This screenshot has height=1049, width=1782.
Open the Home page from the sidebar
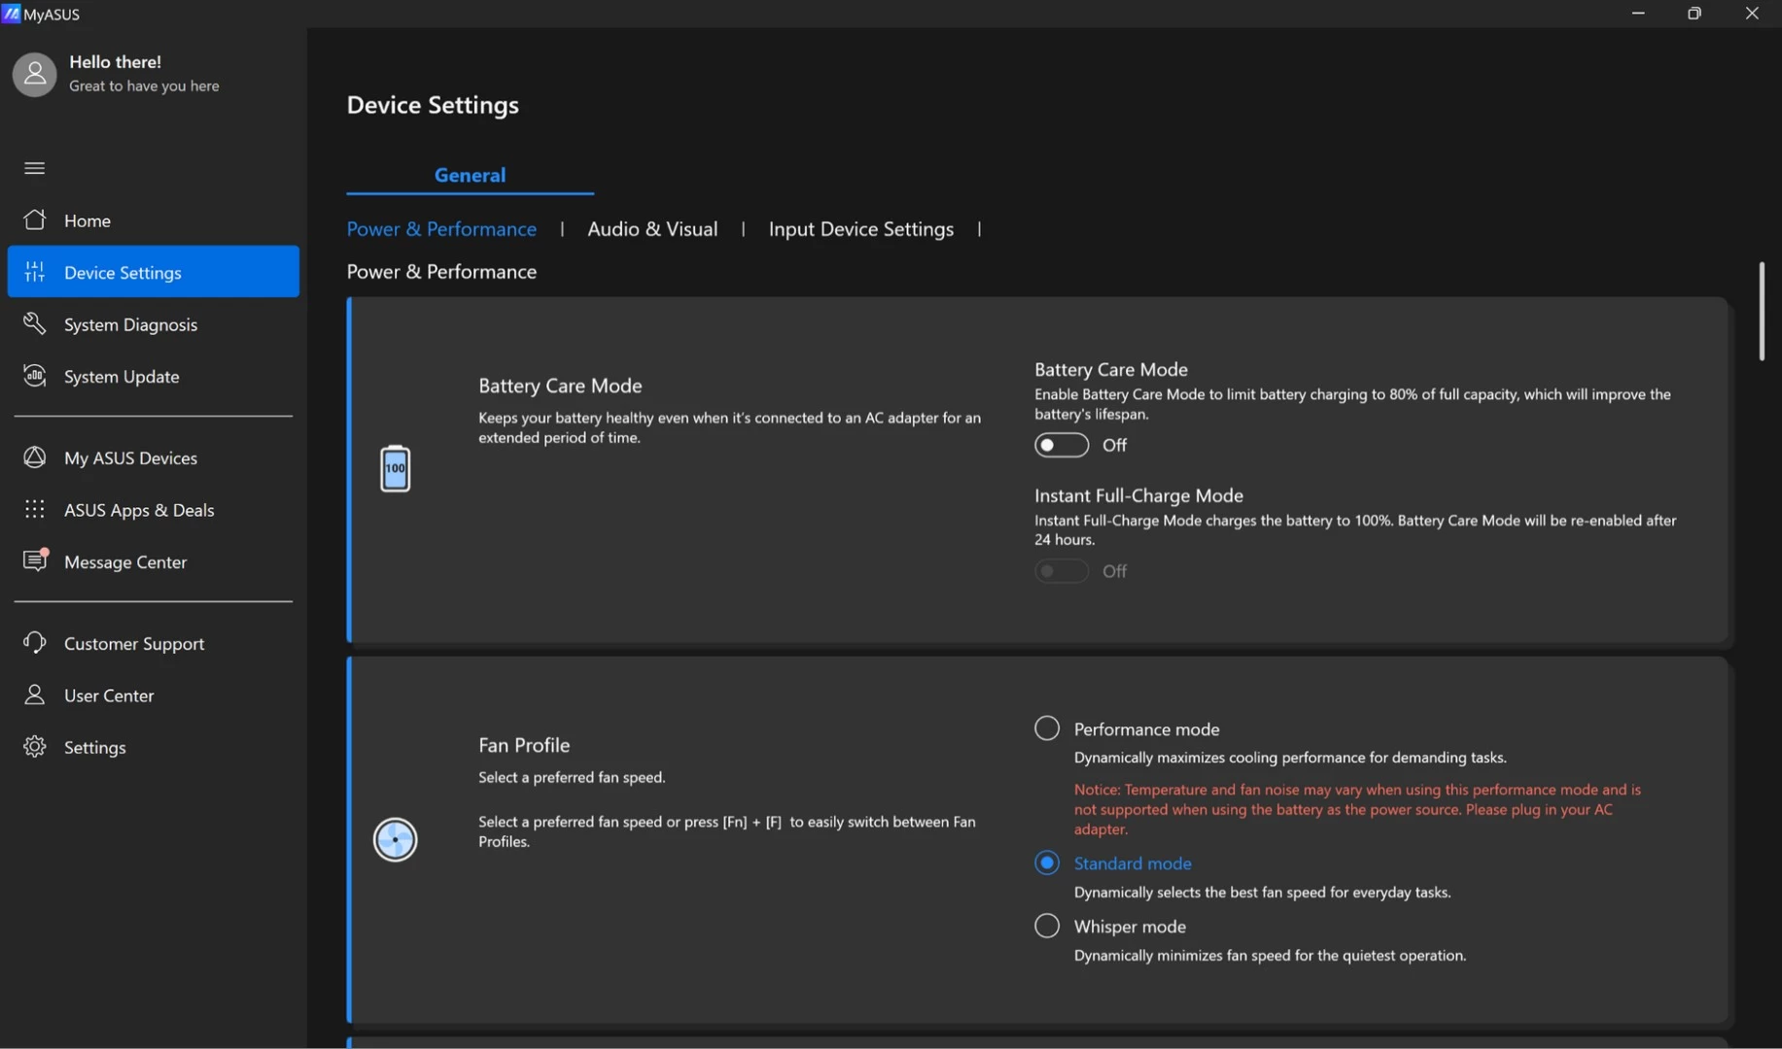tap(87, 220)
